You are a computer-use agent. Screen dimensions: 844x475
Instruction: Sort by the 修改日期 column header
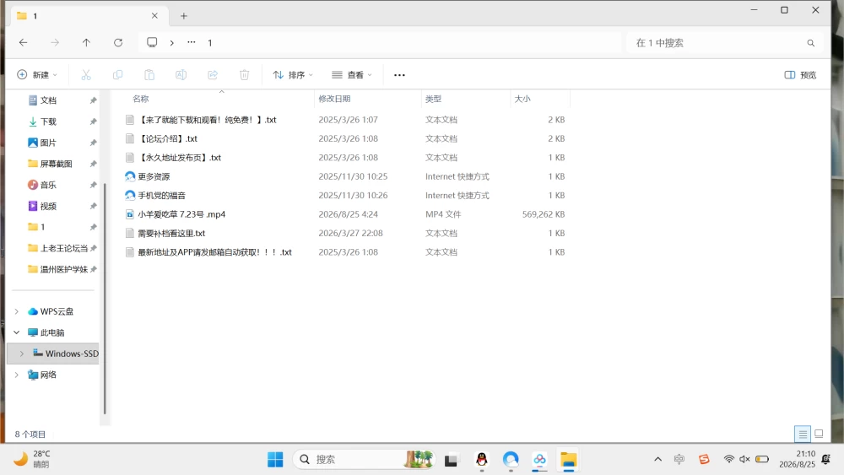click(x=334, y=99)
